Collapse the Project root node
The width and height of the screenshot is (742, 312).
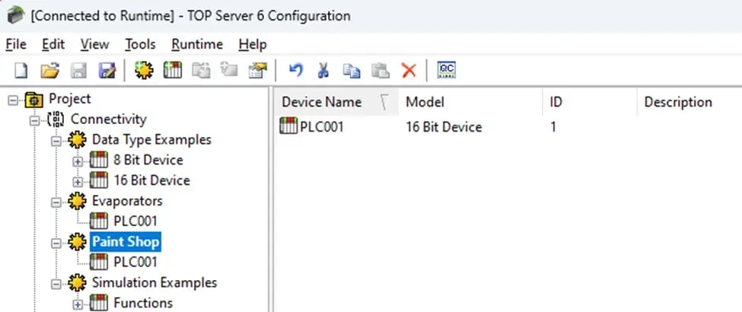[x=13, y=99]
